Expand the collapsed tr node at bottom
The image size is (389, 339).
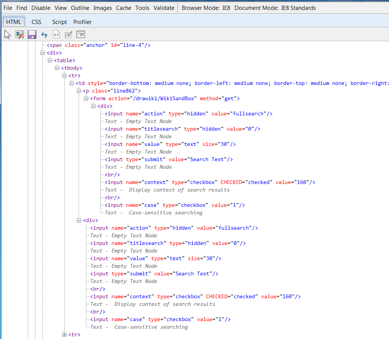click(x=64, y=334)
